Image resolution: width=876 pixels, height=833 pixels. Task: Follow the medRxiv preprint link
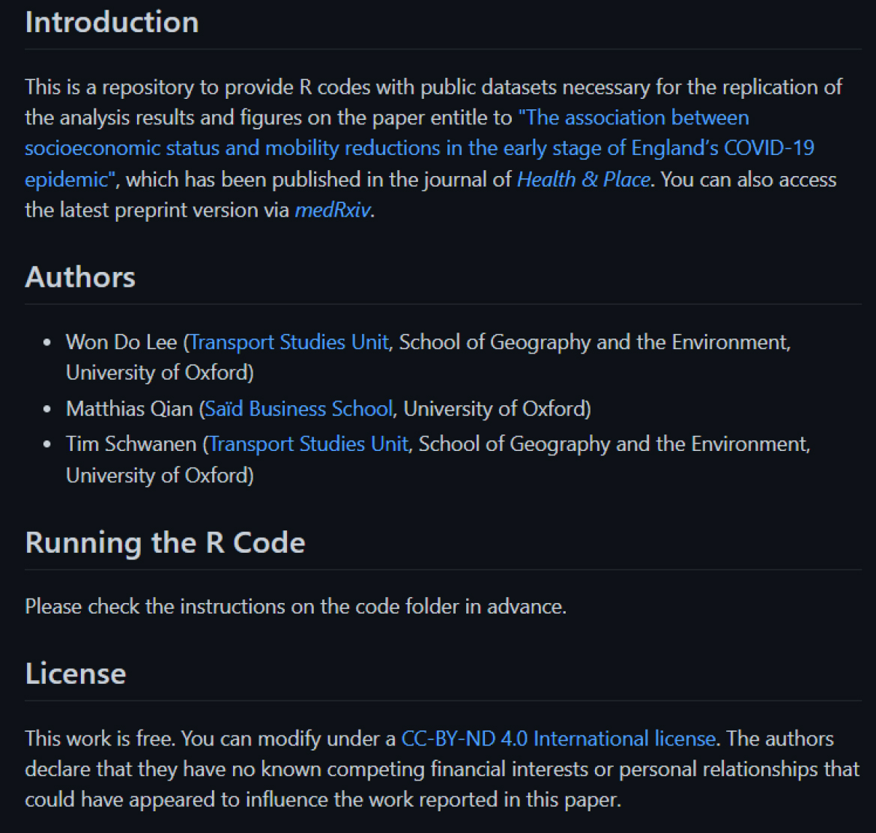pyautogui.click(x=333, y=210)
